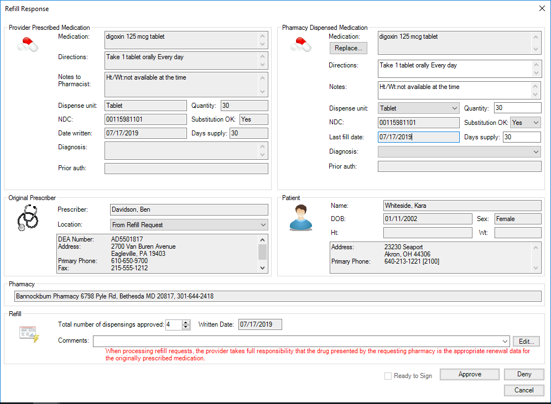Click the Last fill date field

click(x=418, y=138)
